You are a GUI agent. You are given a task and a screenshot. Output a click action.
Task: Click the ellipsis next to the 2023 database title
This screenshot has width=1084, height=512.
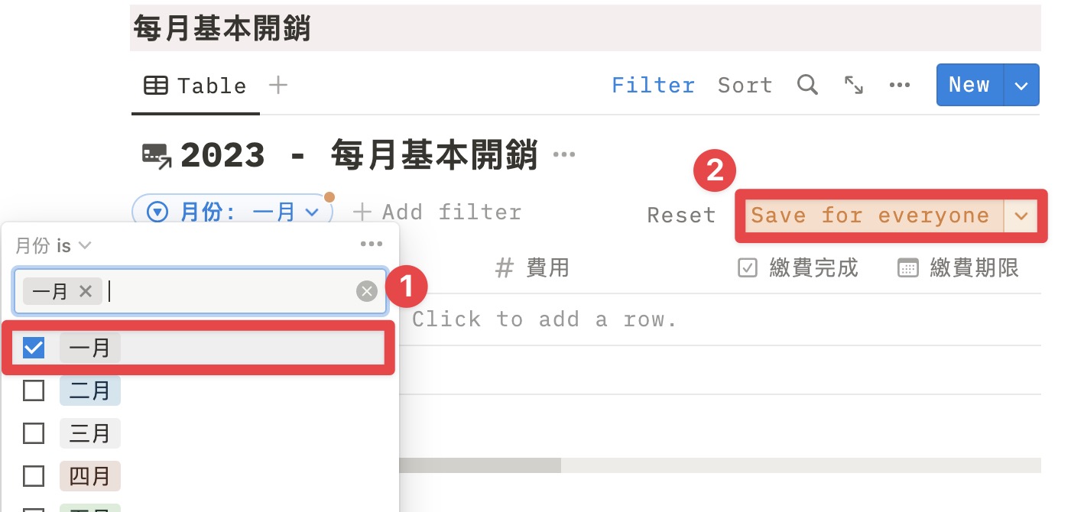(x=564, y=155)
